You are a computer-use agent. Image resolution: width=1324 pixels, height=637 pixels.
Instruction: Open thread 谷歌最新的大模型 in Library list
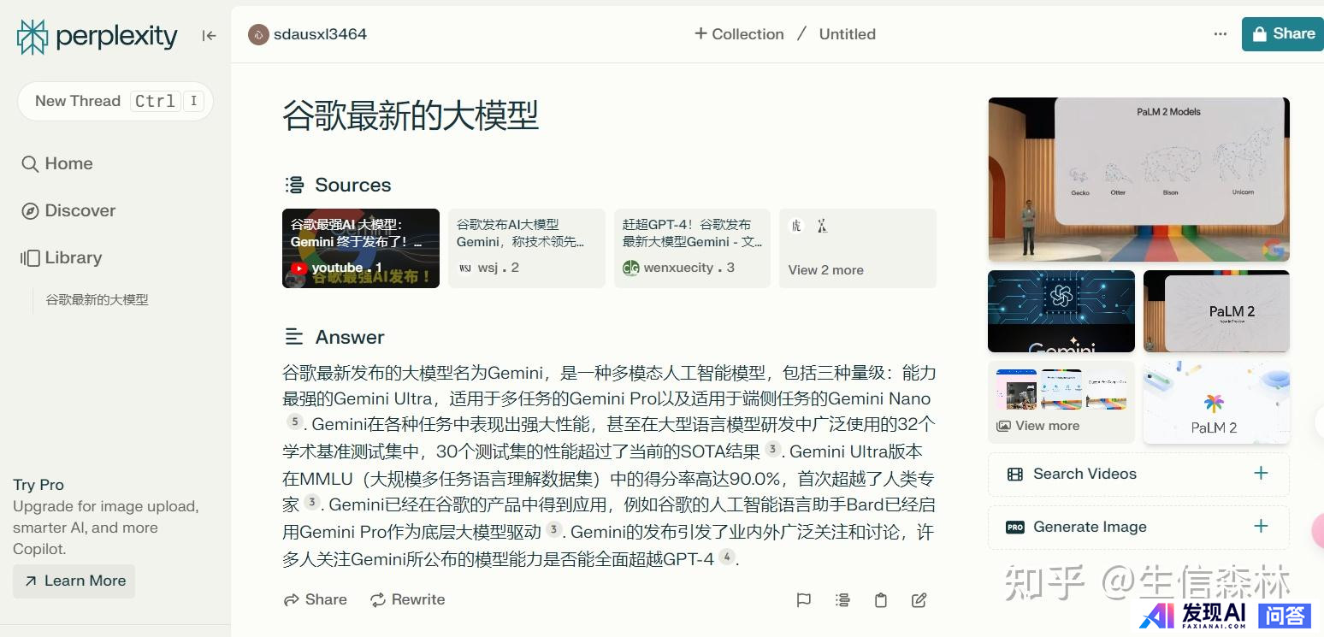click(x=97, y=300)
